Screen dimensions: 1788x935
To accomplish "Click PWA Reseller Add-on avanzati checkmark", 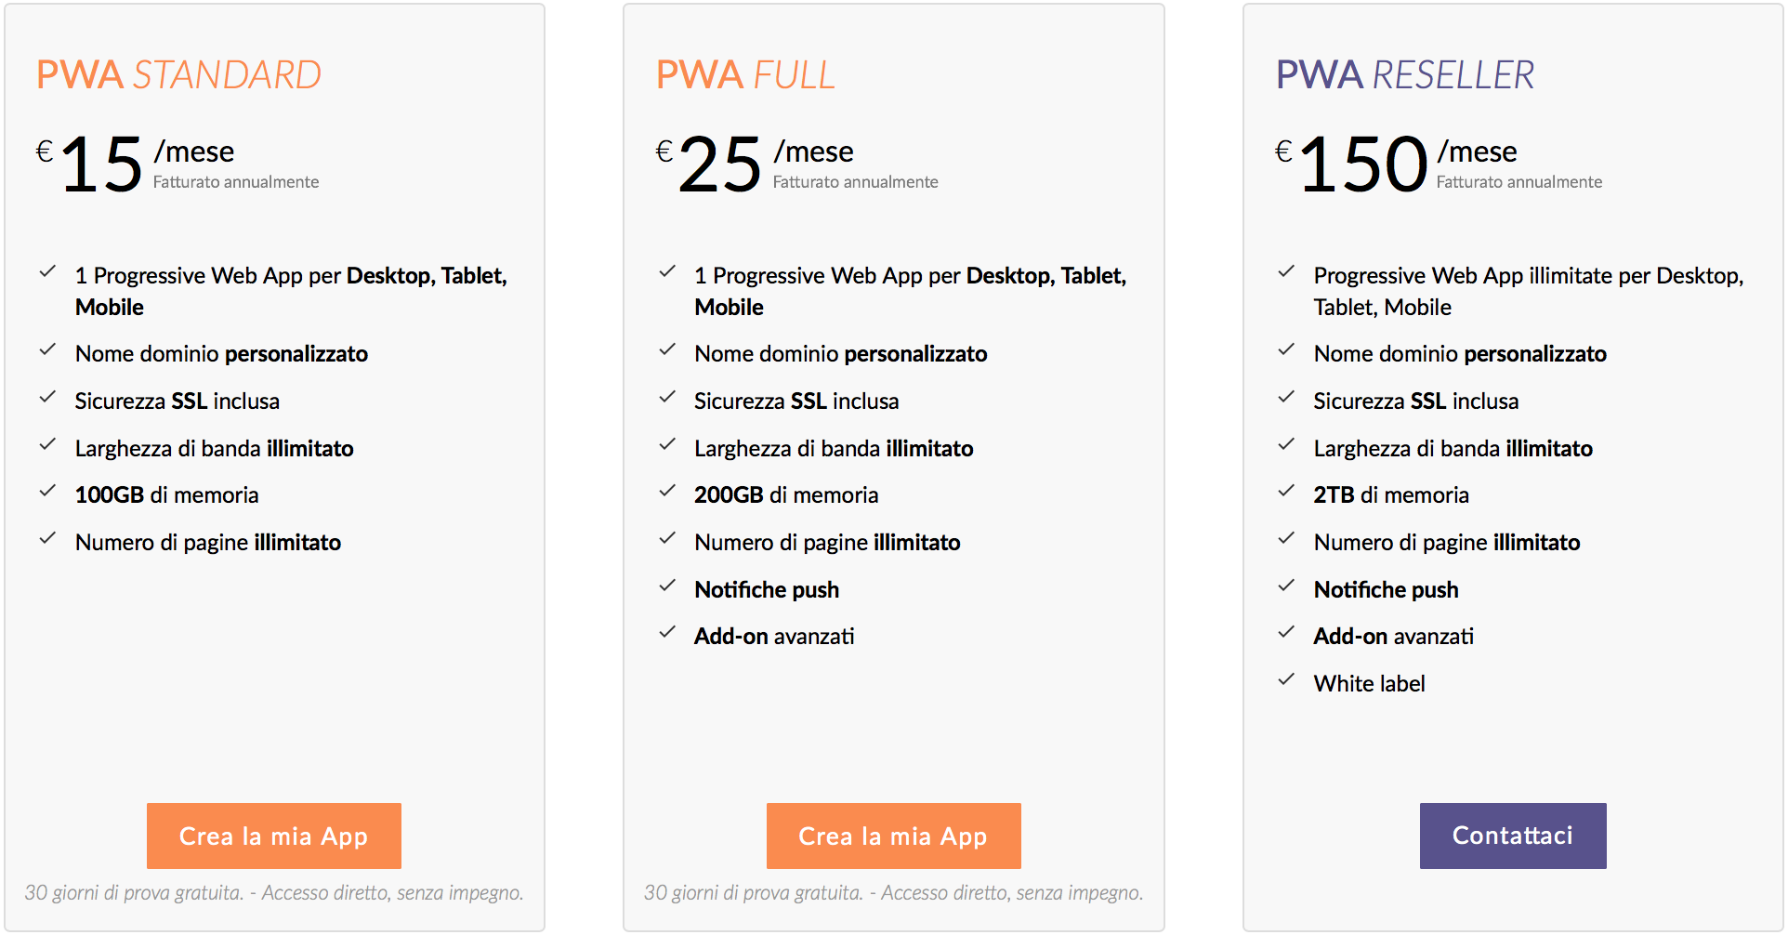I will 1286,632.
